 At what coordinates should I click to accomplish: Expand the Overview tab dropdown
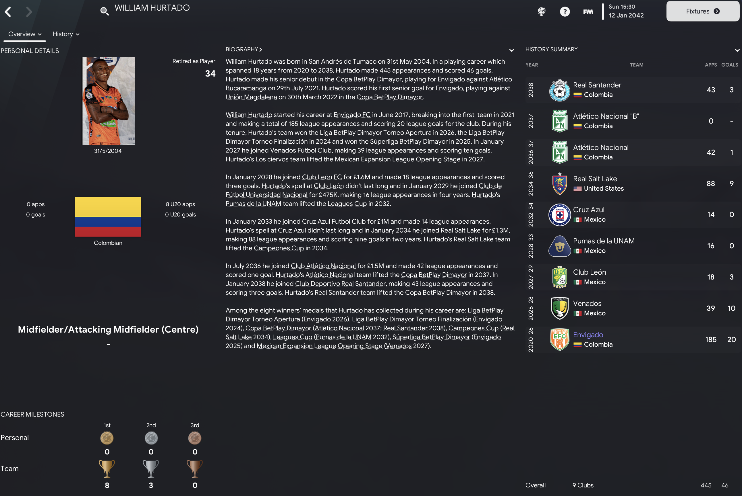pyautogui.click(x=25, y=34)
